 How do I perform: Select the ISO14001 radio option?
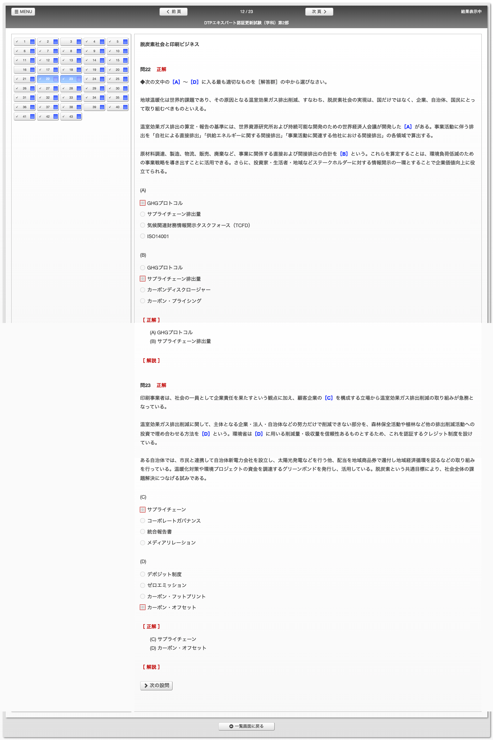[x=143, y=236]
